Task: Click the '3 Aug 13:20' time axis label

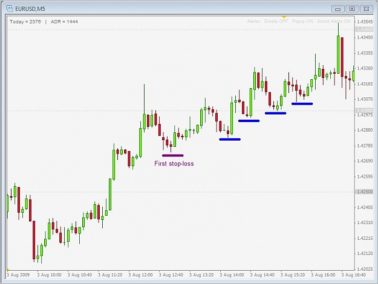Action: (x=201, y=275)
